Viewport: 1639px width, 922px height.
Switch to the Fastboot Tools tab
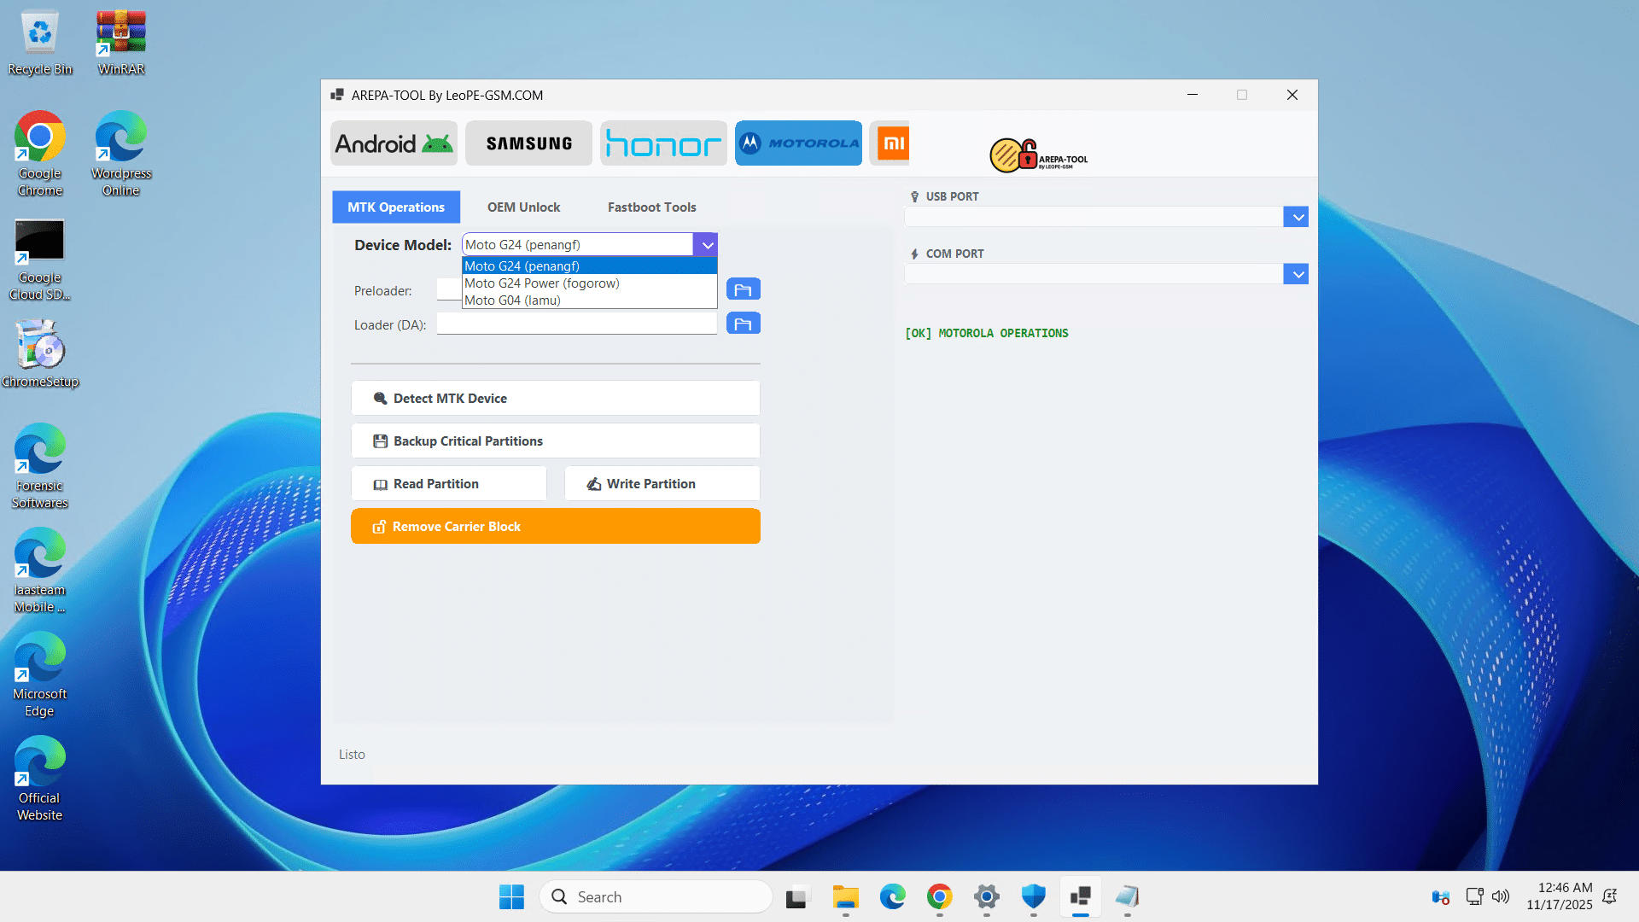point(651,207)
